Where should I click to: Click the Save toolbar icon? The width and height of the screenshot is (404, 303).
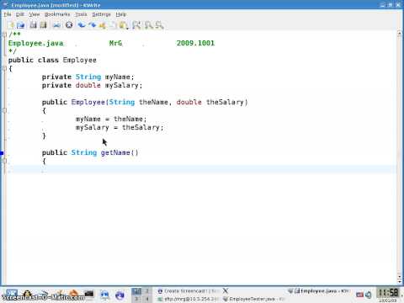click(x=33, y=25)
